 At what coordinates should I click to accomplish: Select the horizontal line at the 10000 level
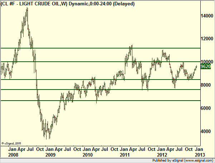(x=101, y=62)
